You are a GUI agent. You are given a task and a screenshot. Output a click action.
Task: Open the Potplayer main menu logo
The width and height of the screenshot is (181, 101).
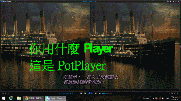pyautogui.click(x=7, y=1)
